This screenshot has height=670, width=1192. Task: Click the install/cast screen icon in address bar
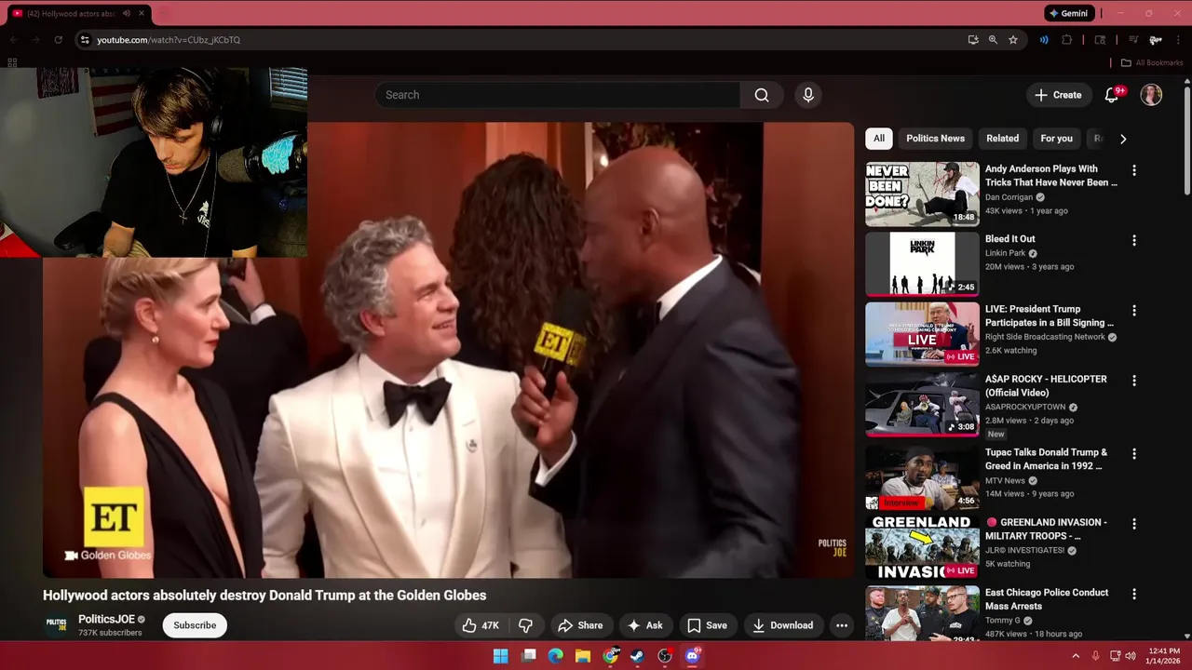[x=973, y=40]
